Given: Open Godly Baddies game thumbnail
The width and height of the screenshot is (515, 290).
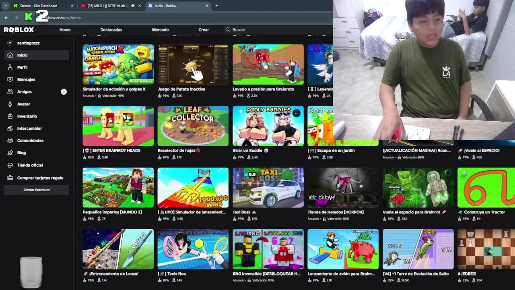Looking at the screenshot, I should (x=268, y=126).
